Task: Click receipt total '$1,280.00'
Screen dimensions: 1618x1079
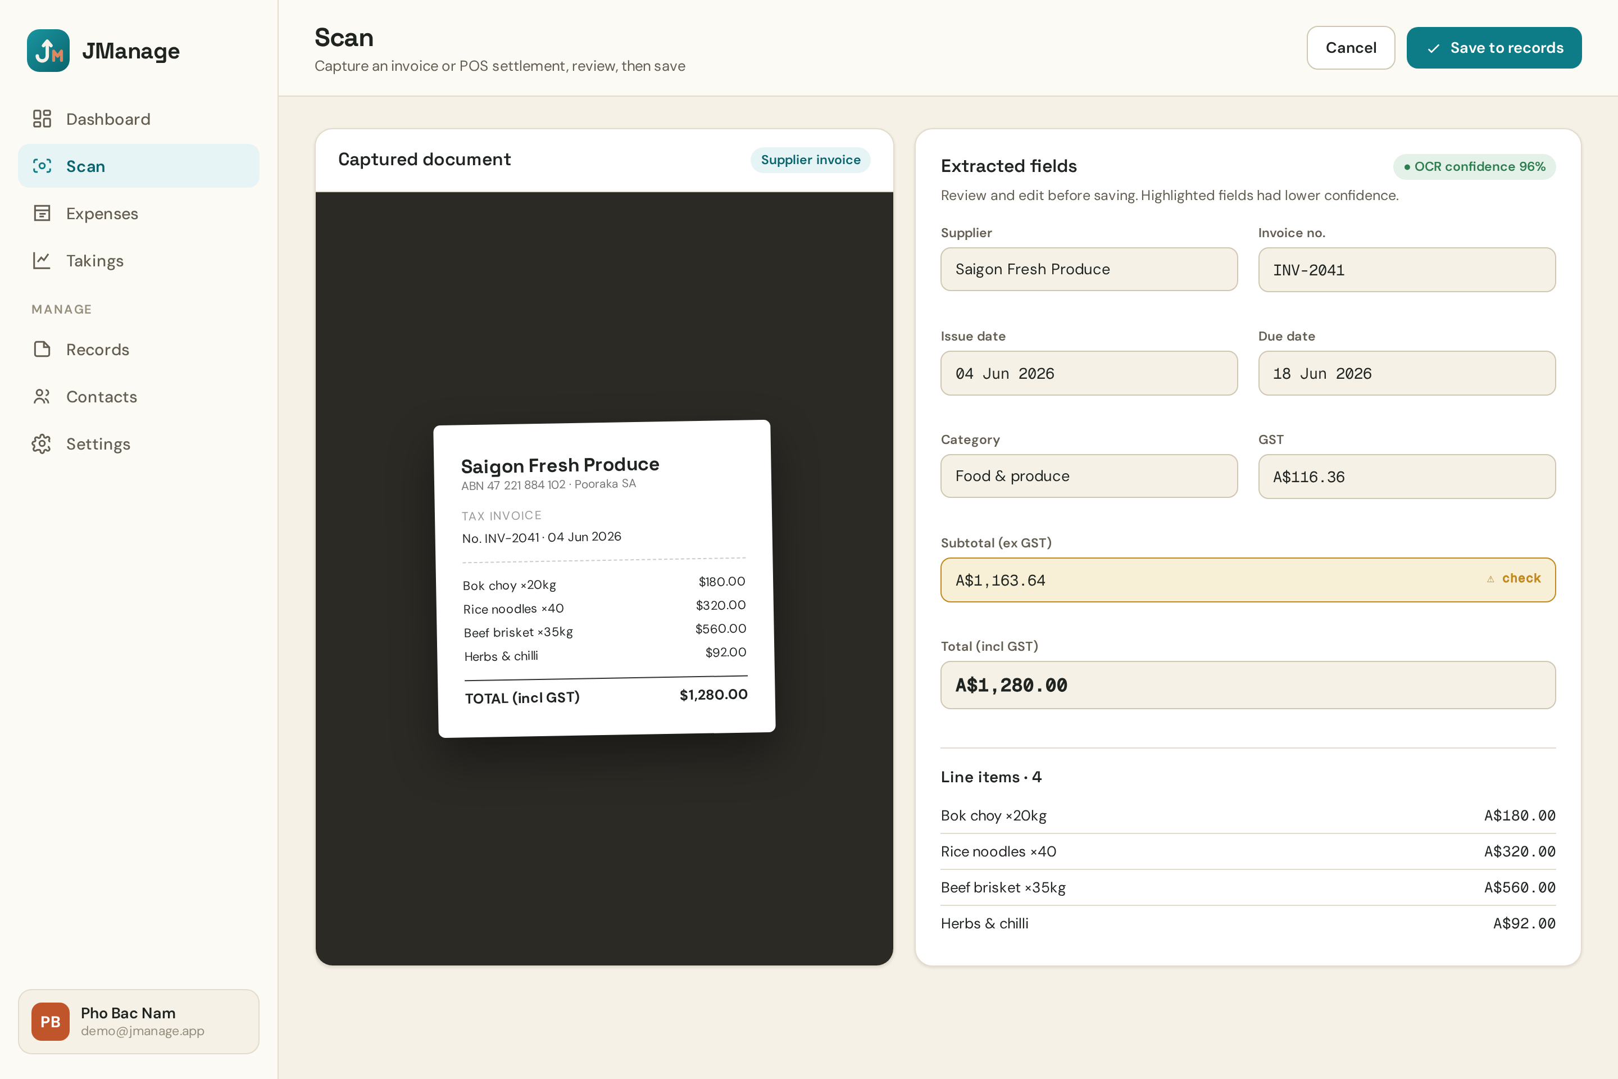Action: click(x=713, y=695)
